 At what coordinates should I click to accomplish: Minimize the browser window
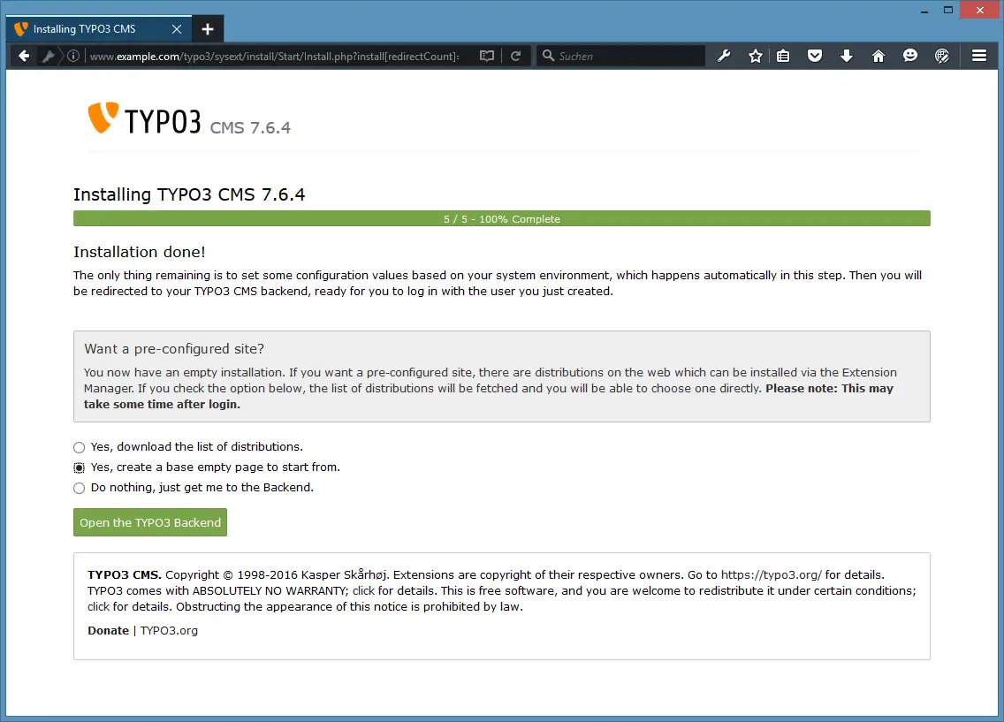coord(924,11)
